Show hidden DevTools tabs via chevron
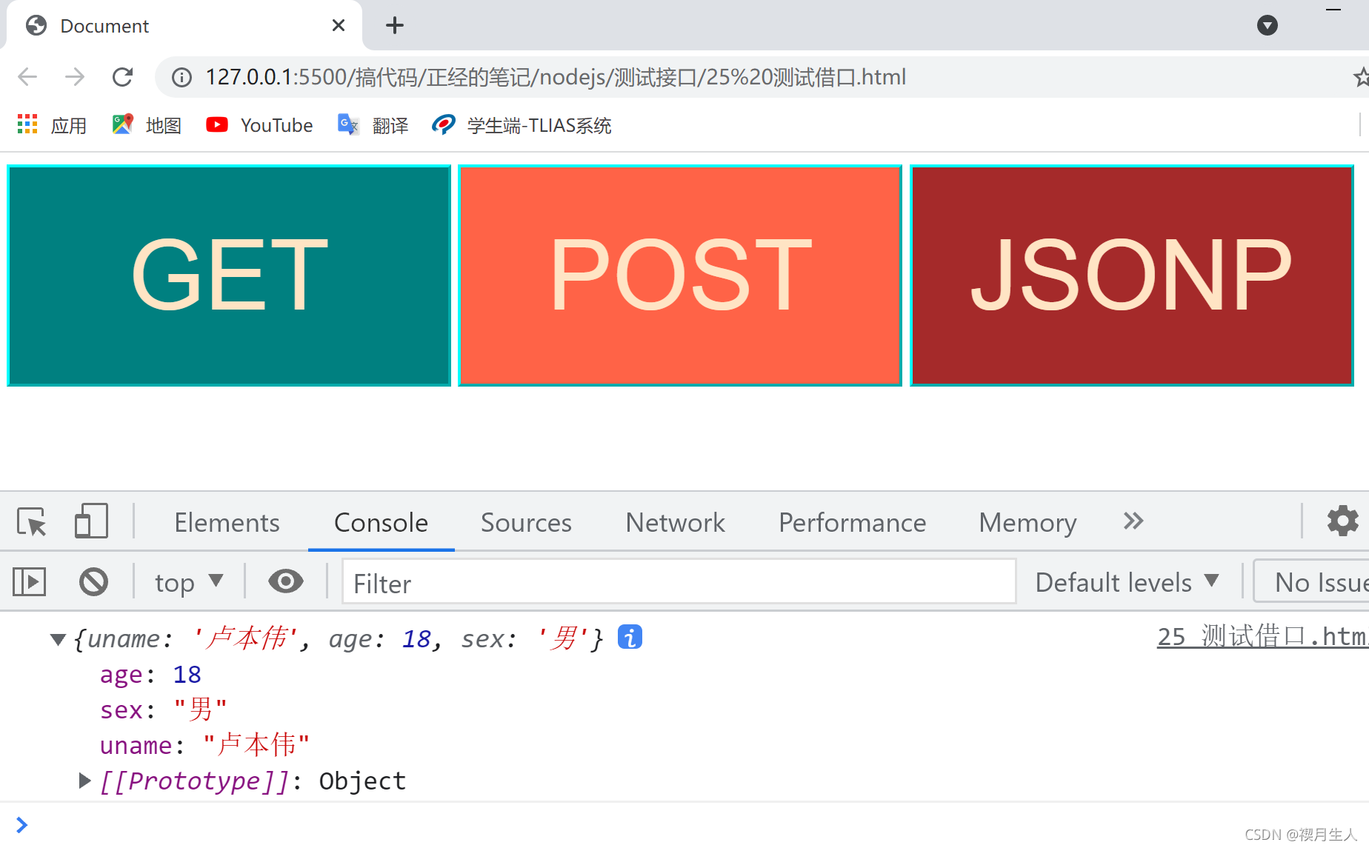The width and height of the screenshot is (1369, 848). click(1132, 521)
